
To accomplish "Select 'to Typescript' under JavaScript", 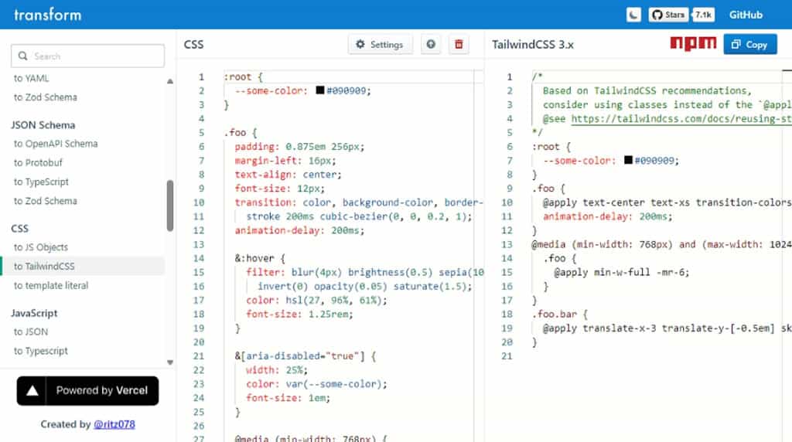I will tap(40, 351).
